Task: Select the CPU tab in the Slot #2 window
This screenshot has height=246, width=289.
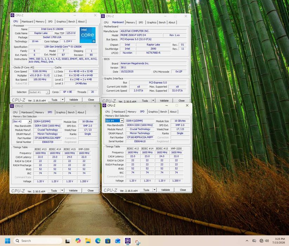Action: click(x=15, y=112)
